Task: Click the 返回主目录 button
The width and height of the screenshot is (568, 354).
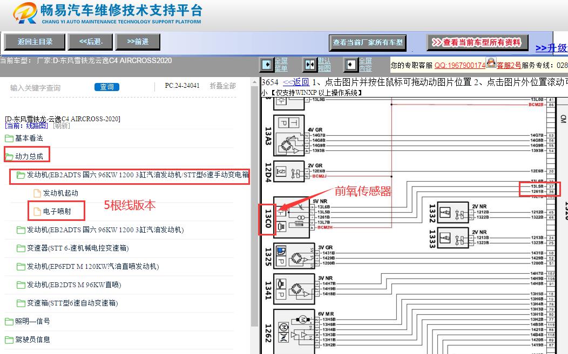Action: pyautogui.click(x=35, y=42)
